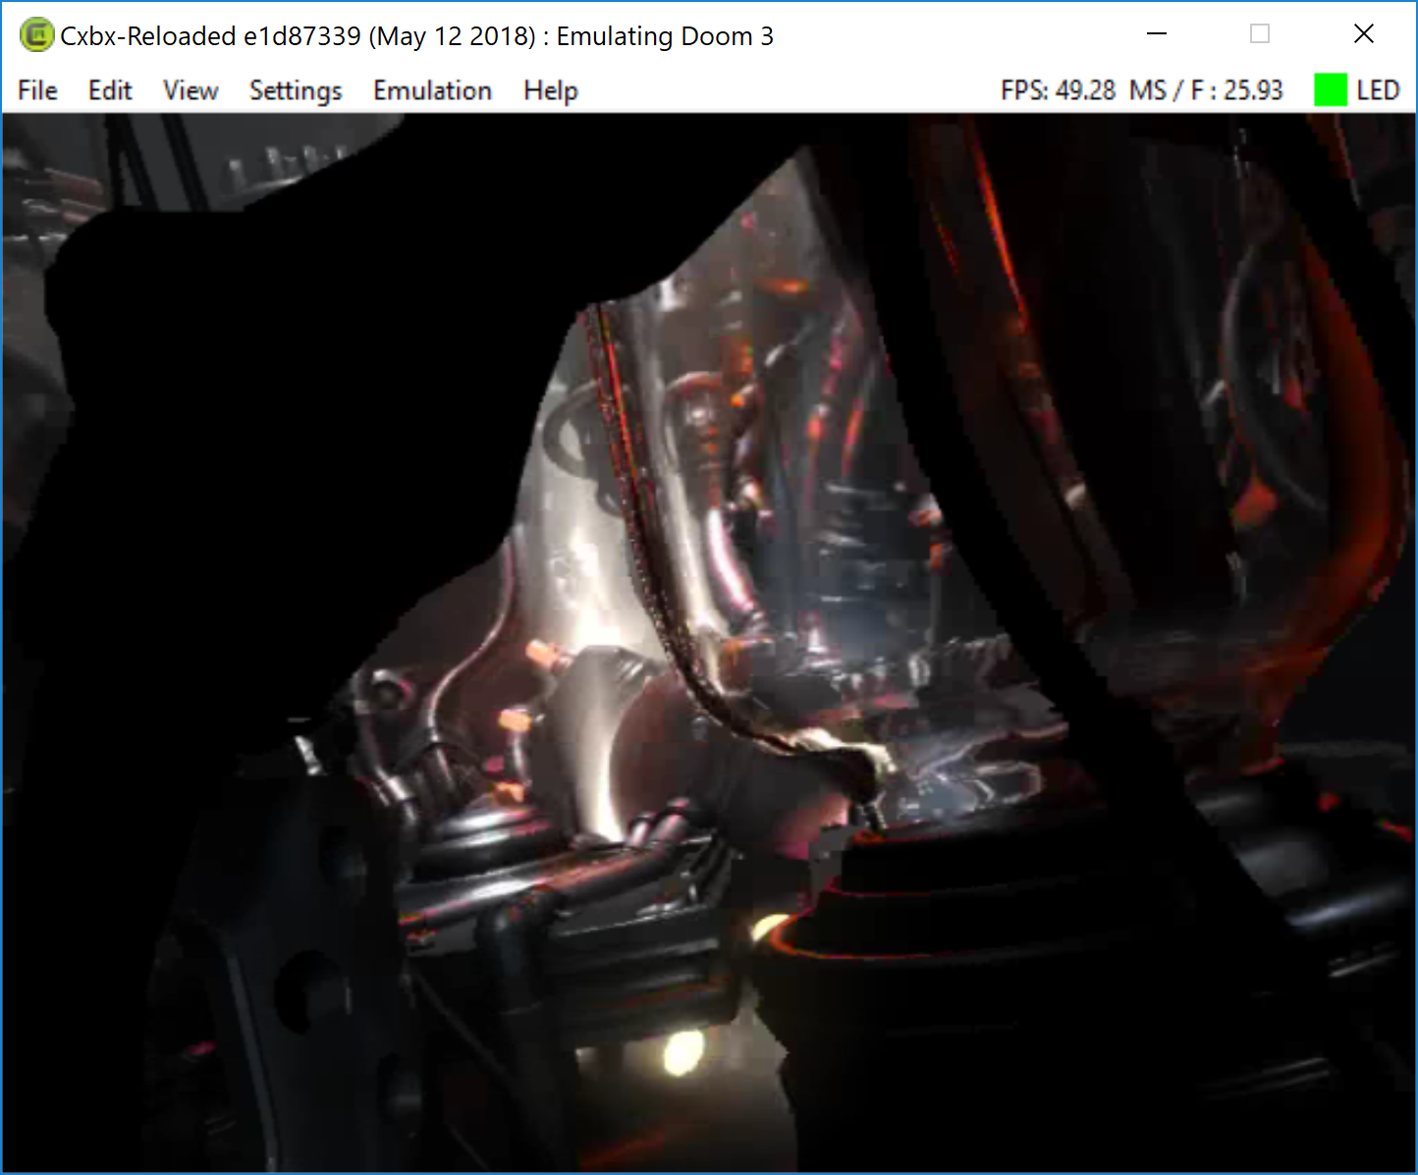Click the Cxbx-Reloaded window title text
Image resolution: width=1418 pixels, height=1175 pixels.
click(x=416, y=36)
